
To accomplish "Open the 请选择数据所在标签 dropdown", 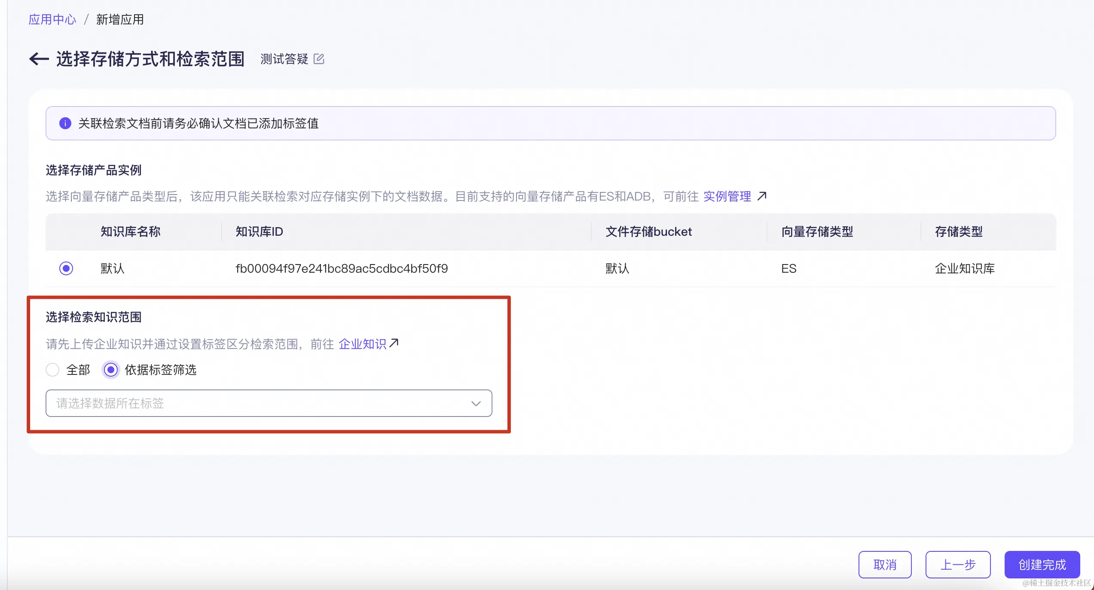I will pos(258,403).
